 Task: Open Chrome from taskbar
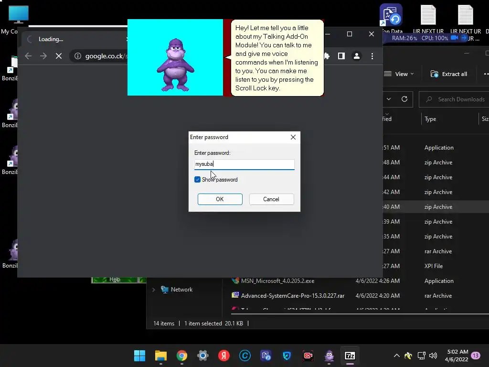182,356
